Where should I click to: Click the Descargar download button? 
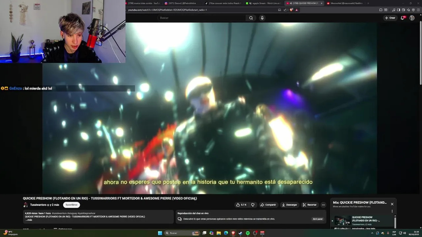point(289,205)
